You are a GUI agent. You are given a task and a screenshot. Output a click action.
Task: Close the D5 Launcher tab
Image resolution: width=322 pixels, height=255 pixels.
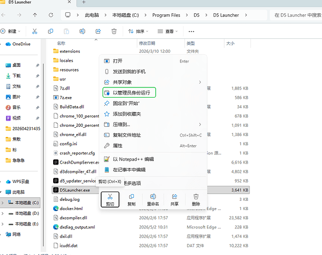[x=69, y=2]
